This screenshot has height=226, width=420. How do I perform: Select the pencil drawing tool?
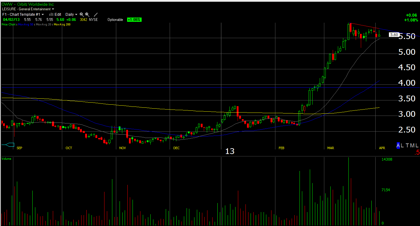(96, 14)
